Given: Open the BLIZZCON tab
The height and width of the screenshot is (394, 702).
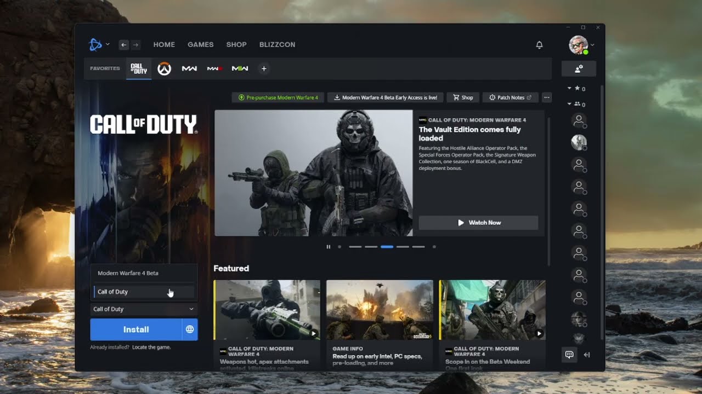Looking at the screenshot, I should pos(277,45).
